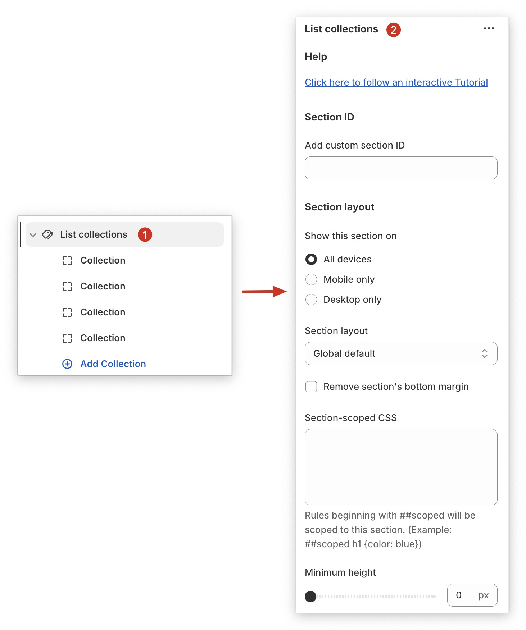Click the plus circle Add Collection icon

click(67, 364)
